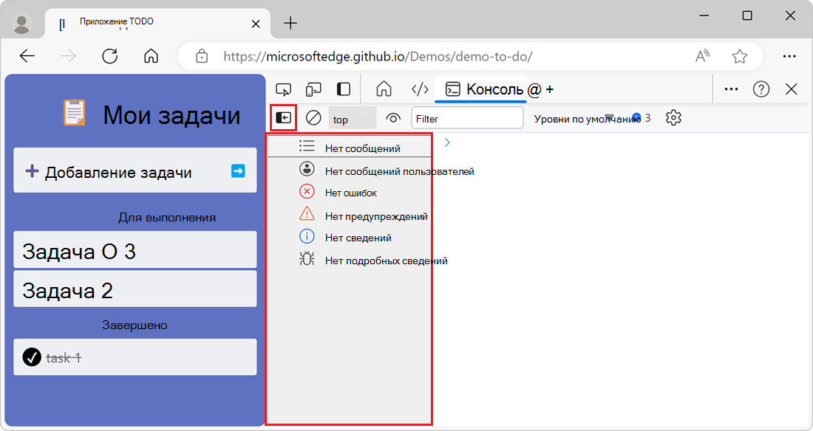The height and width of the screenshot is (431, 813).
Task: Toggle device emulation mode
Action: pyautogui.click(x=313, y=89)
